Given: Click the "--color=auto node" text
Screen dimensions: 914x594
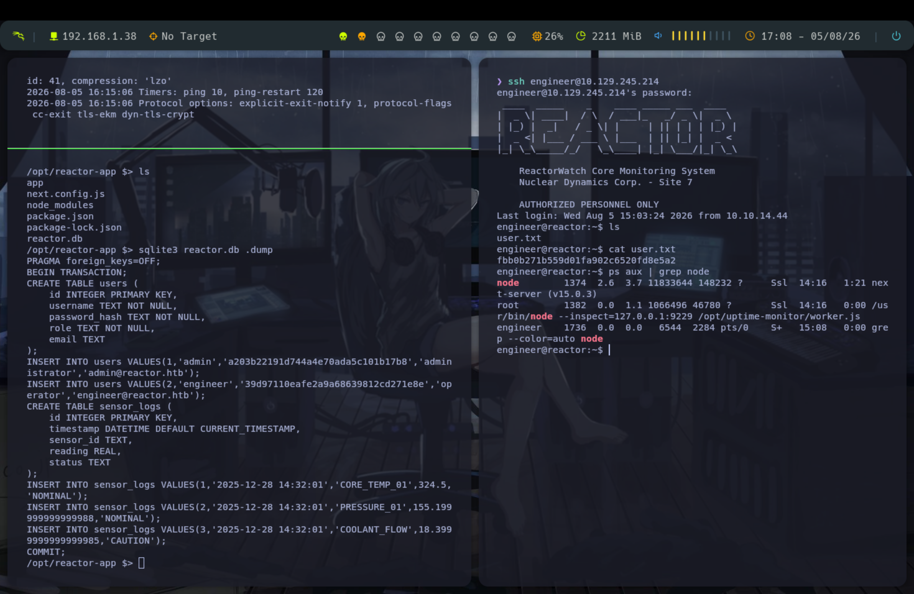Looking at the screenshot, I should click(555, 339).
